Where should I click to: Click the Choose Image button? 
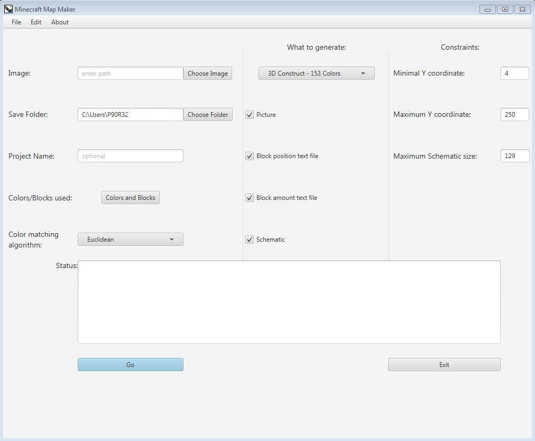pyautogui.click(x=207, y=73)
